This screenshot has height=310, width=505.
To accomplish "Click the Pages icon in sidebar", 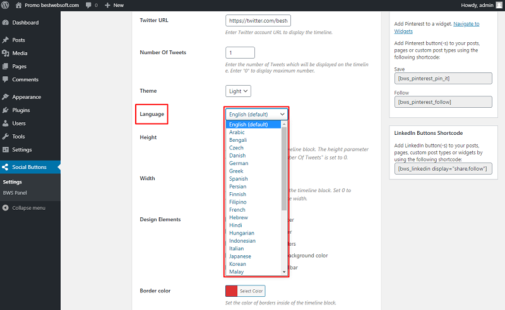I will click(6, 66).
